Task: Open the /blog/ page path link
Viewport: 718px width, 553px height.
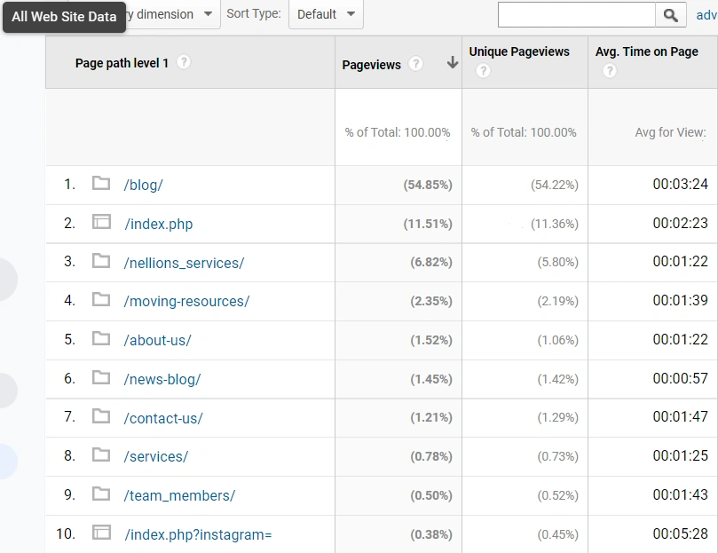Action: 143,186
